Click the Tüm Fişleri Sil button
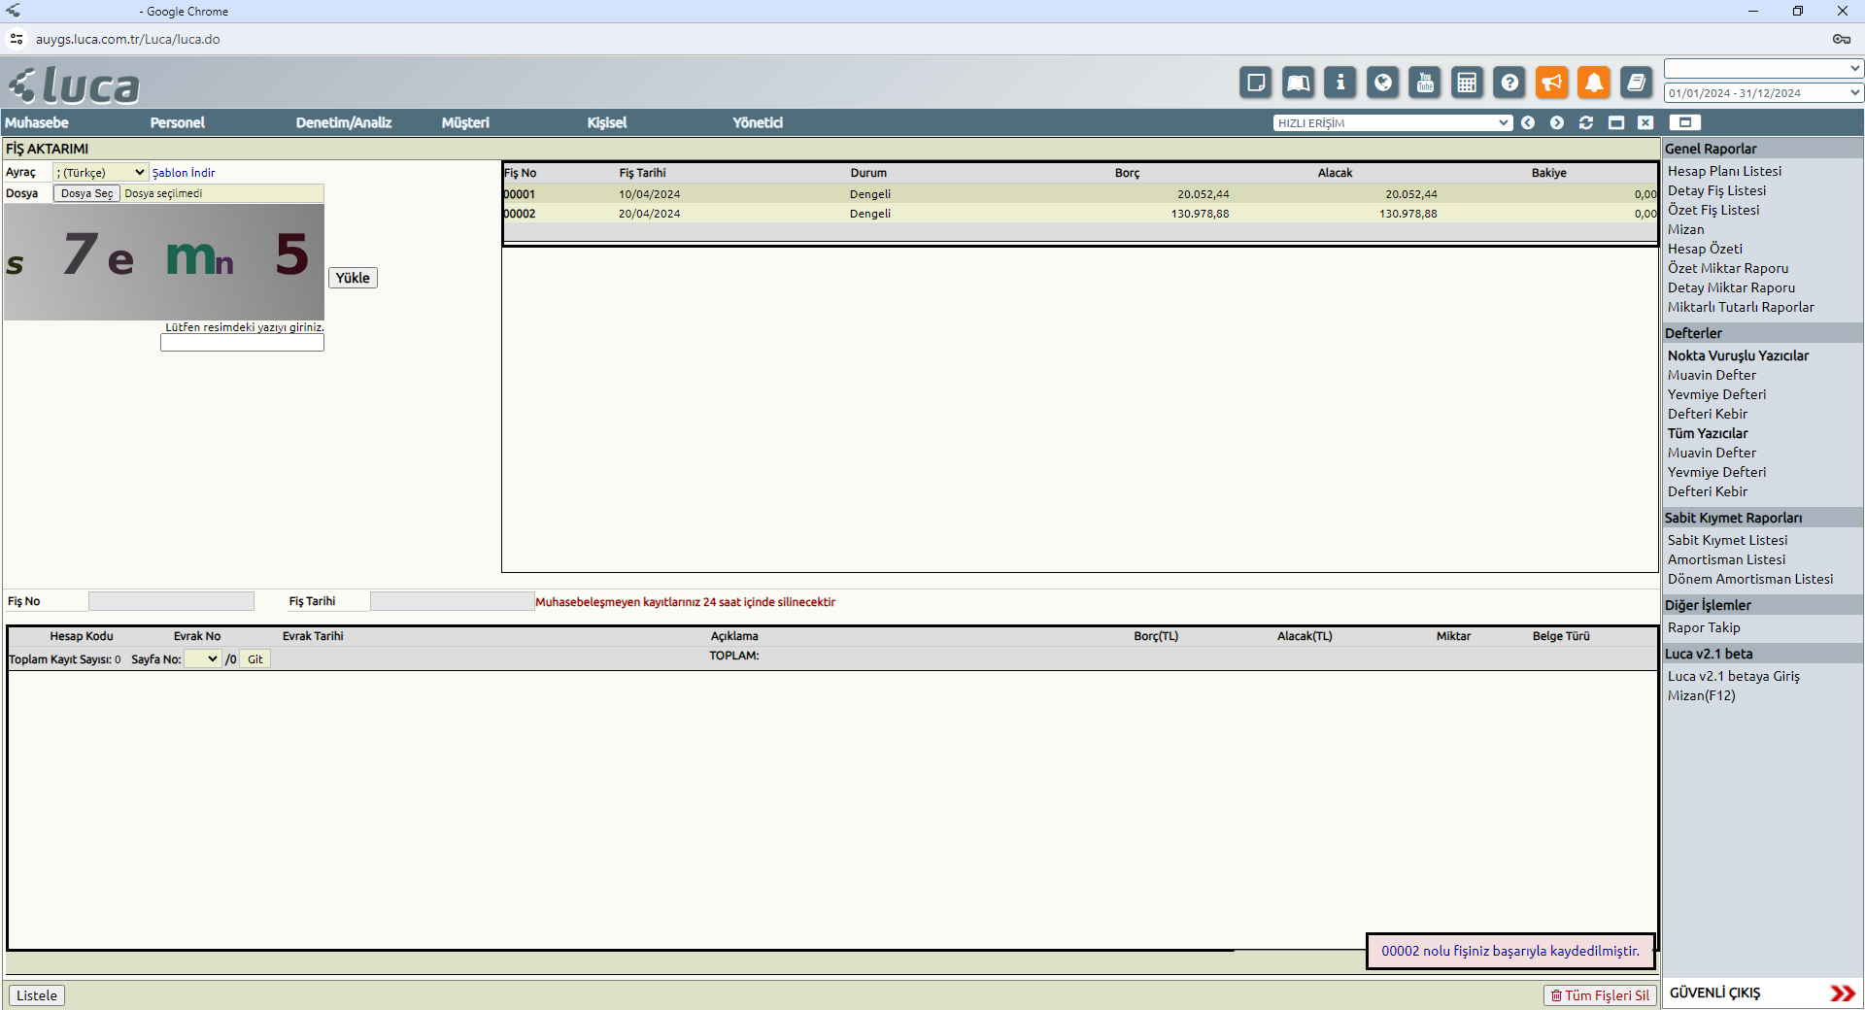Screen dimensions: 1865x1010 click(1600, 995)
